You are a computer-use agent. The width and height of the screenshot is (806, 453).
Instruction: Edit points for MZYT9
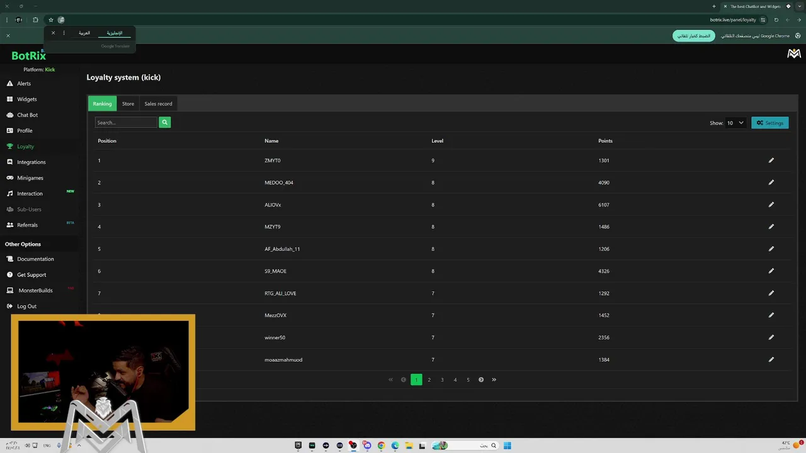pos(771,226)
